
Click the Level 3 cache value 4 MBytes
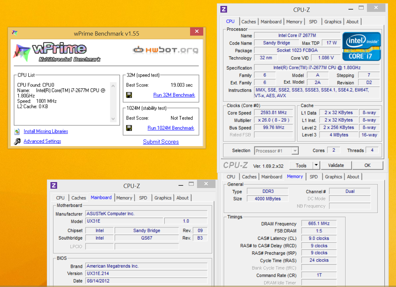[338, 135]
